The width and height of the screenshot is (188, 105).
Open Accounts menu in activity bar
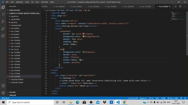3,86
